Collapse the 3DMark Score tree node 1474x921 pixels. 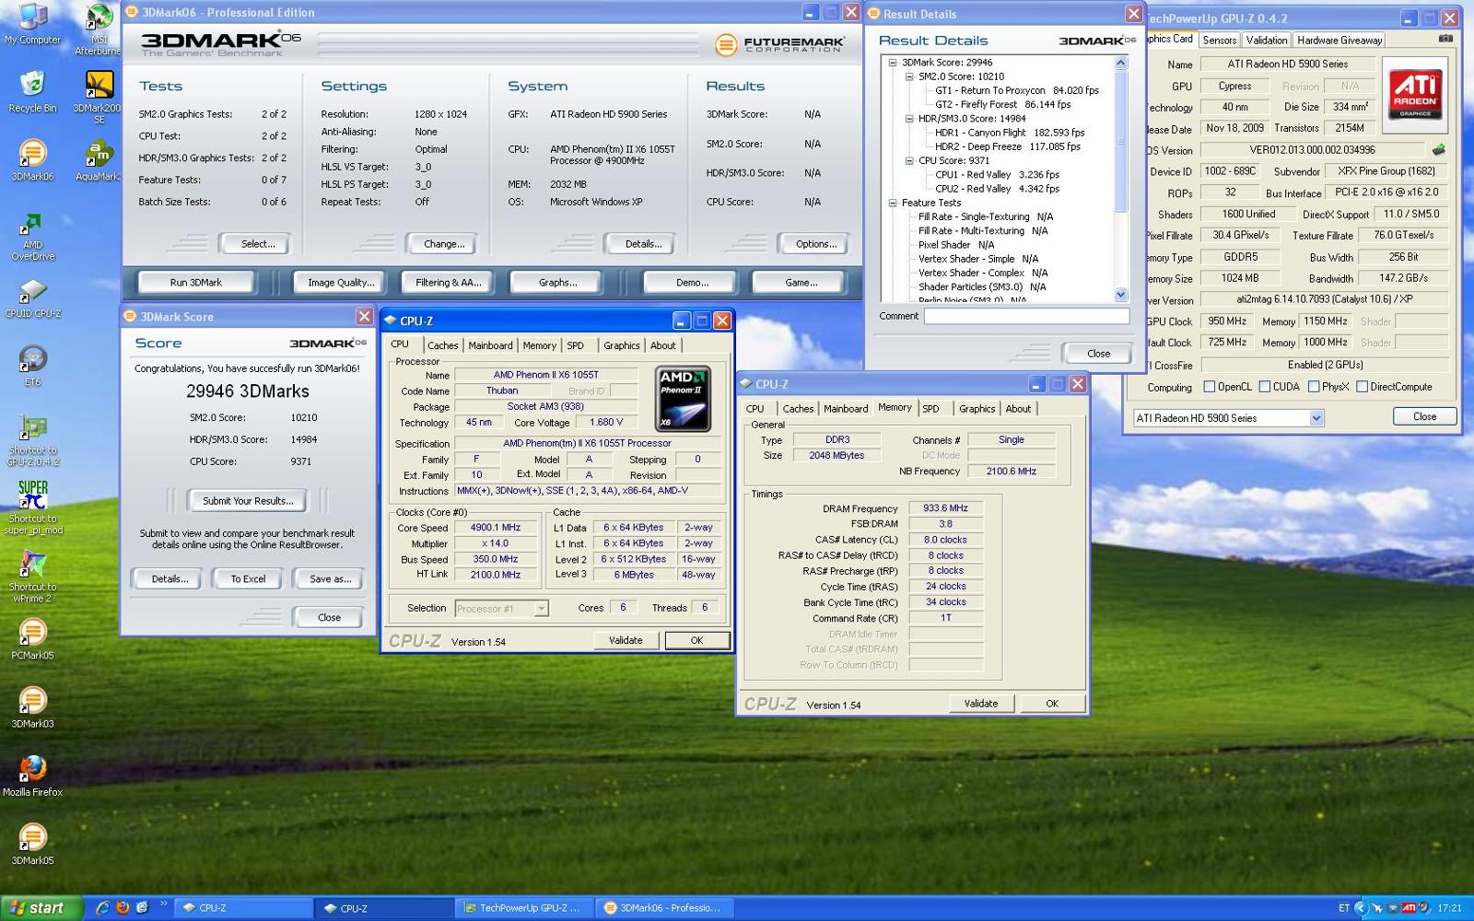pos(892,63)
